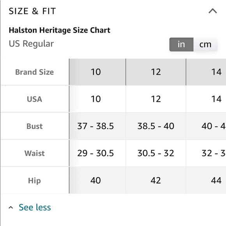Collapse the Size & Fit section chevron
Viewport: 226px width, 226px height.
(213, 11)
